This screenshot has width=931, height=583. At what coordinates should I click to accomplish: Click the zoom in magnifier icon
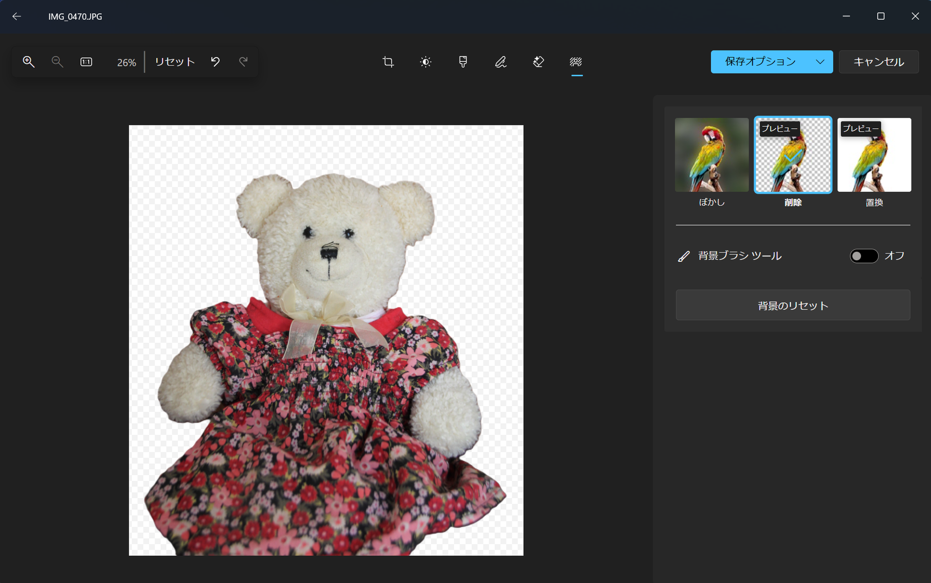click(x=29, y=62)
